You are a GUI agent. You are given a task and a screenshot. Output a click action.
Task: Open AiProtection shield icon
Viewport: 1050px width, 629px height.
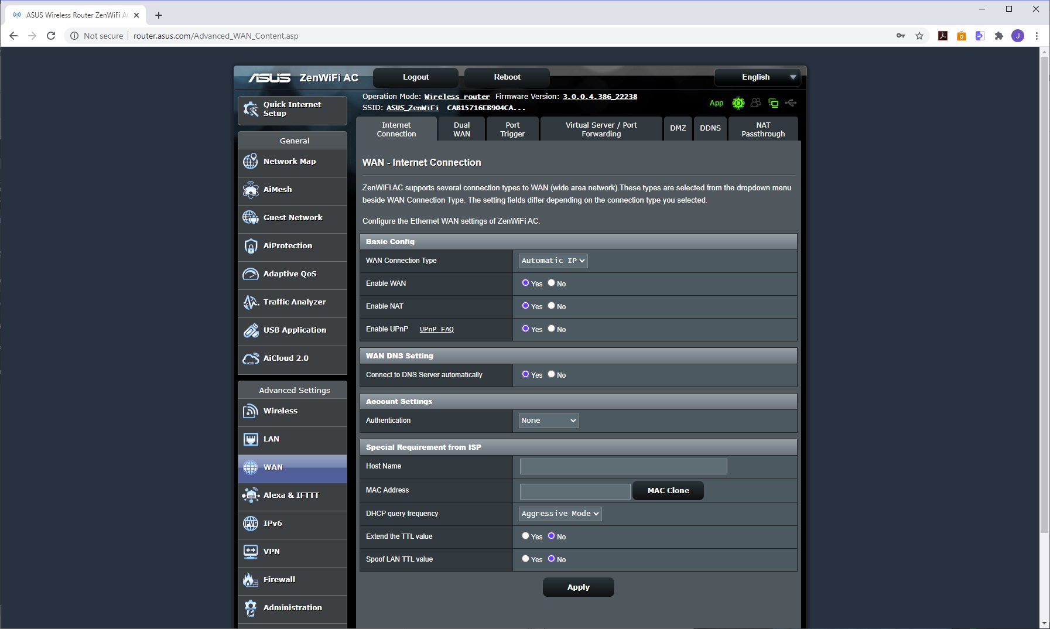[251, 246]
